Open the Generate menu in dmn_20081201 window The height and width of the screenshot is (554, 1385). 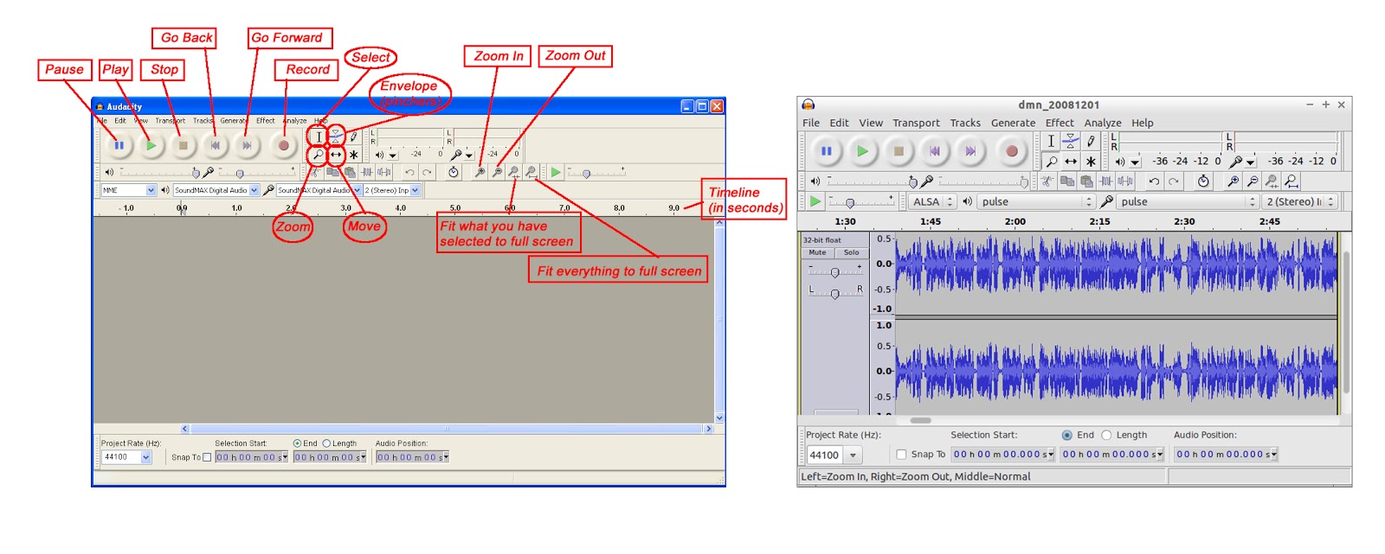point(1013,123)
